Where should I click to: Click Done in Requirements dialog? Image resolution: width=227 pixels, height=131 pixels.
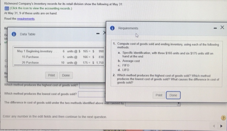(173, 95)
